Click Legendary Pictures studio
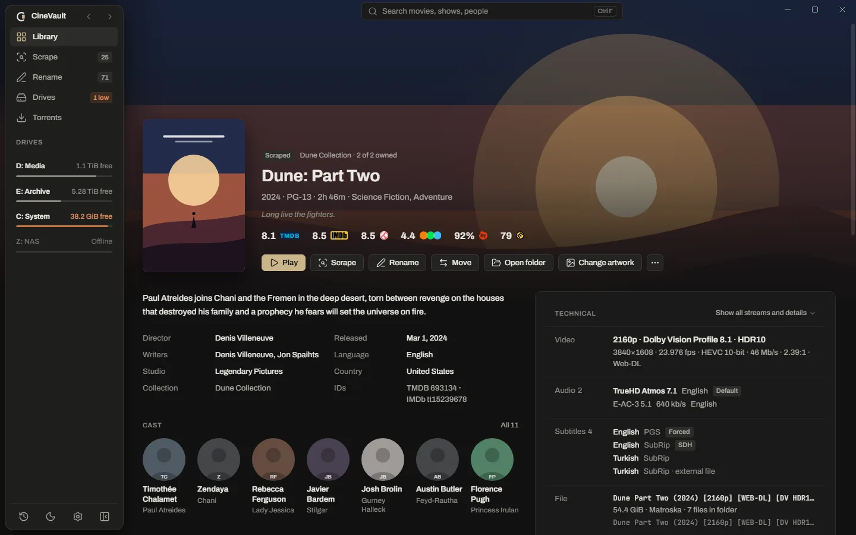This screenshot has width=856, height=535. [x=249, y=372]
